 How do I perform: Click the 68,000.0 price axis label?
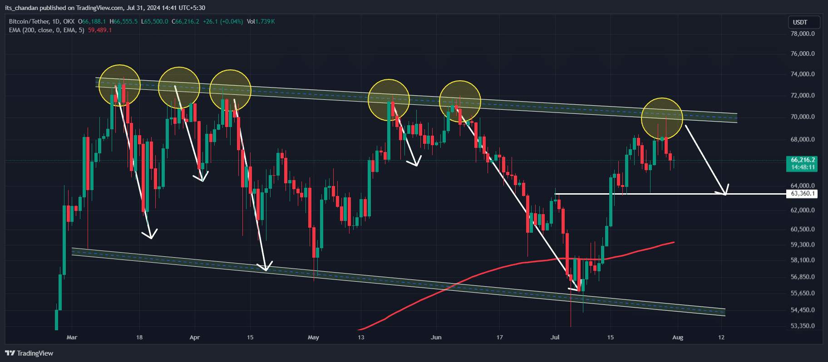(x=803, y=139)
